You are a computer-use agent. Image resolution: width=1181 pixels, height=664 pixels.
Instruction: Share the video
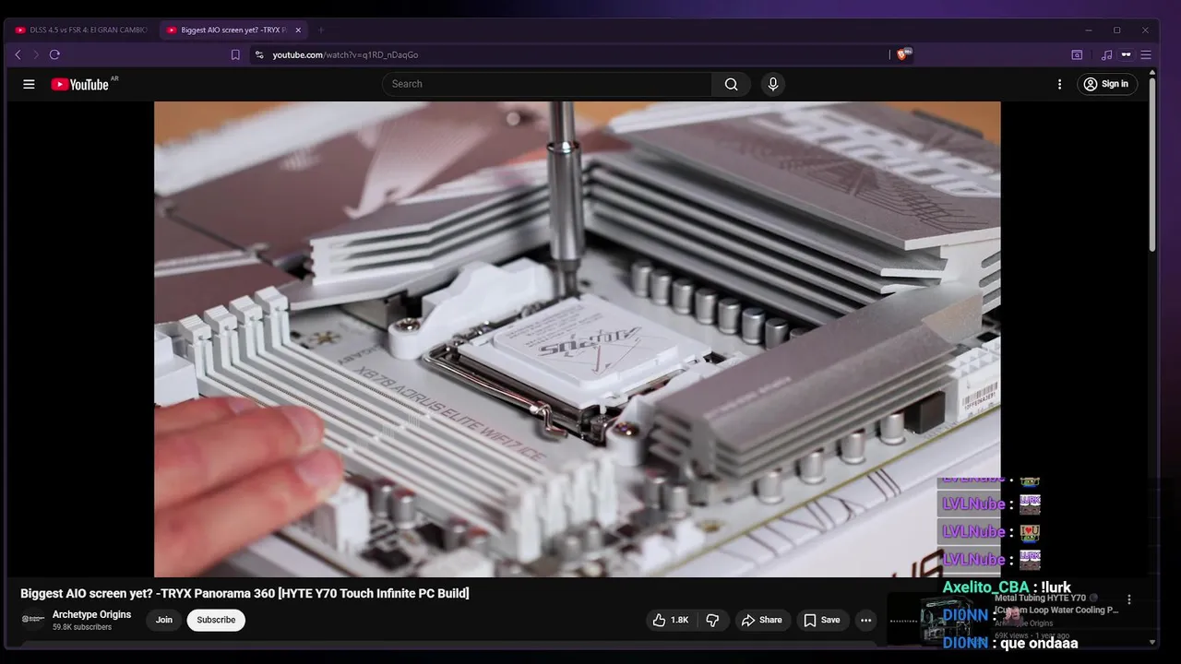point(761,620)
